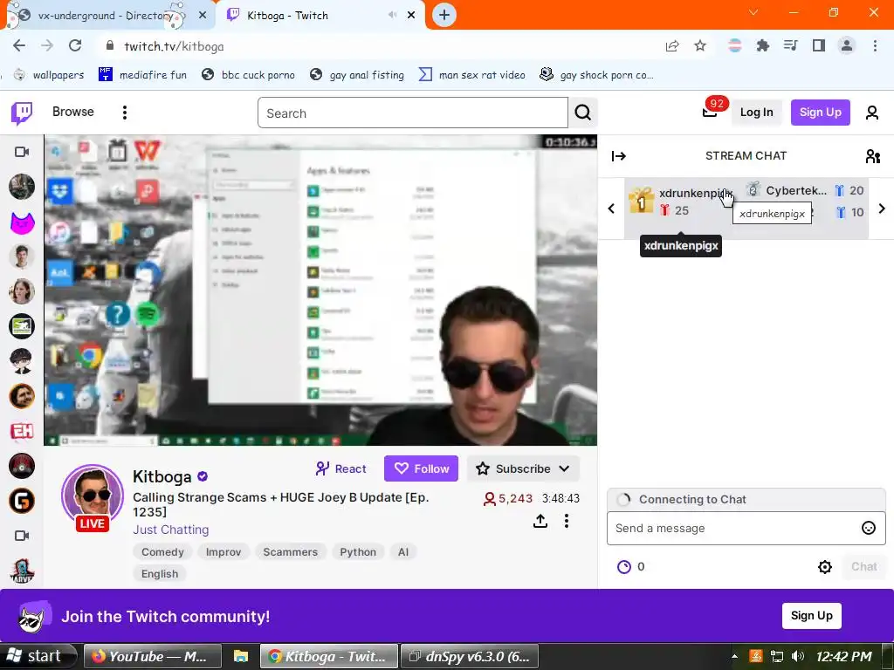Open a new browser tab
Image resolution: width=894 pixels, height=670 pixels.
pyautogui.click(x=444, y=16)
